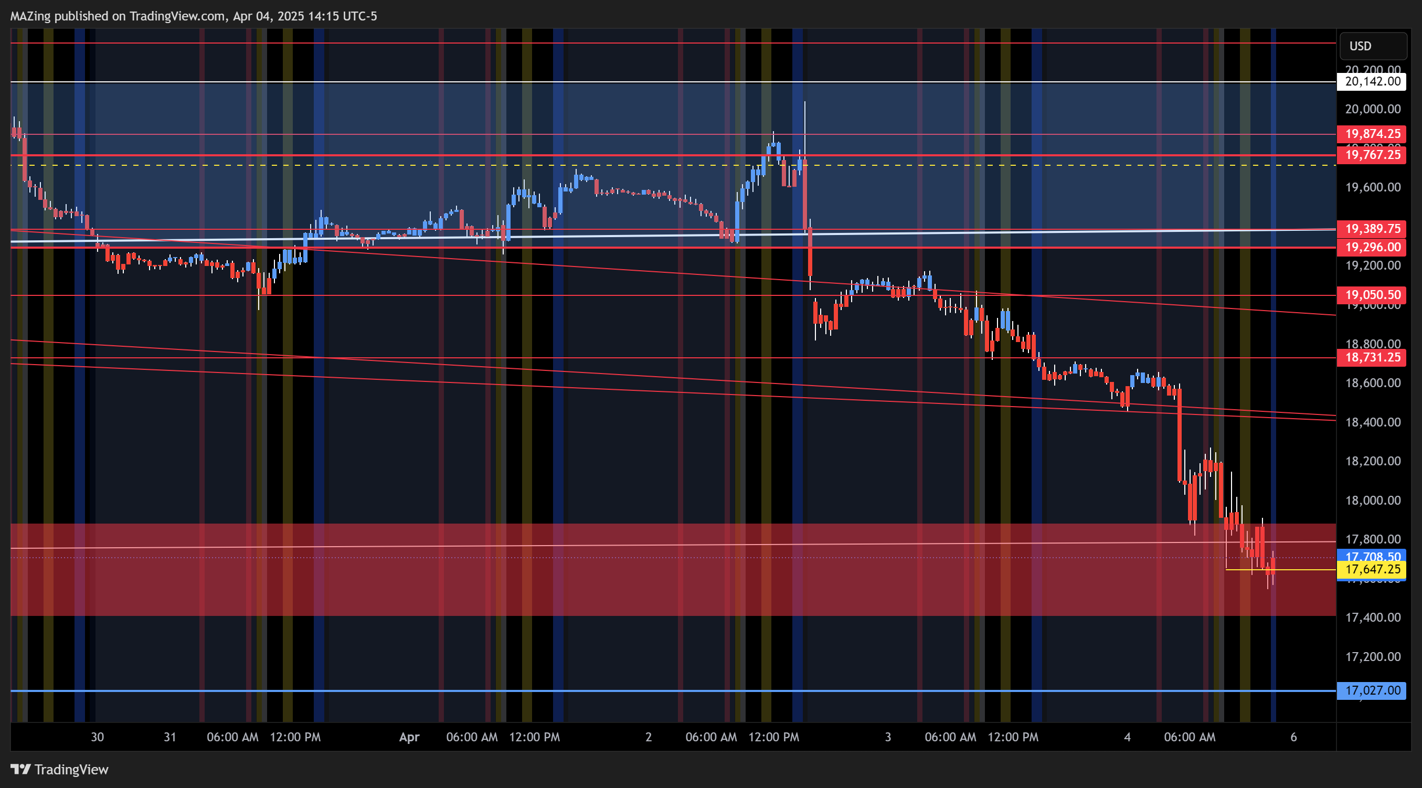
Task: Click the yellow 17,647.25 price label
Action: tap(1371, 569)
